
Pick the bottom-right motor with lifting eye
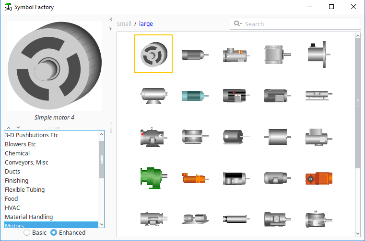click(318, 219)
